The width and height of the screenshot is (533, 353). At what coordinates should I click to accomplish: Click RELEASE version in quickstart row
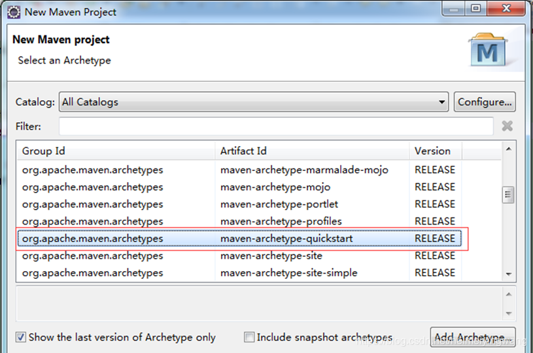435,238
